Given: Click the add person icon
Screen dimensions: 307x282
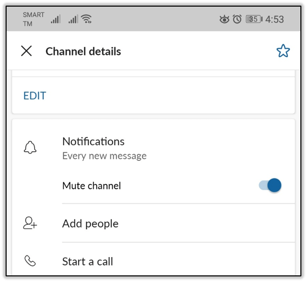Looking at the screenshot, I should 30,223.
